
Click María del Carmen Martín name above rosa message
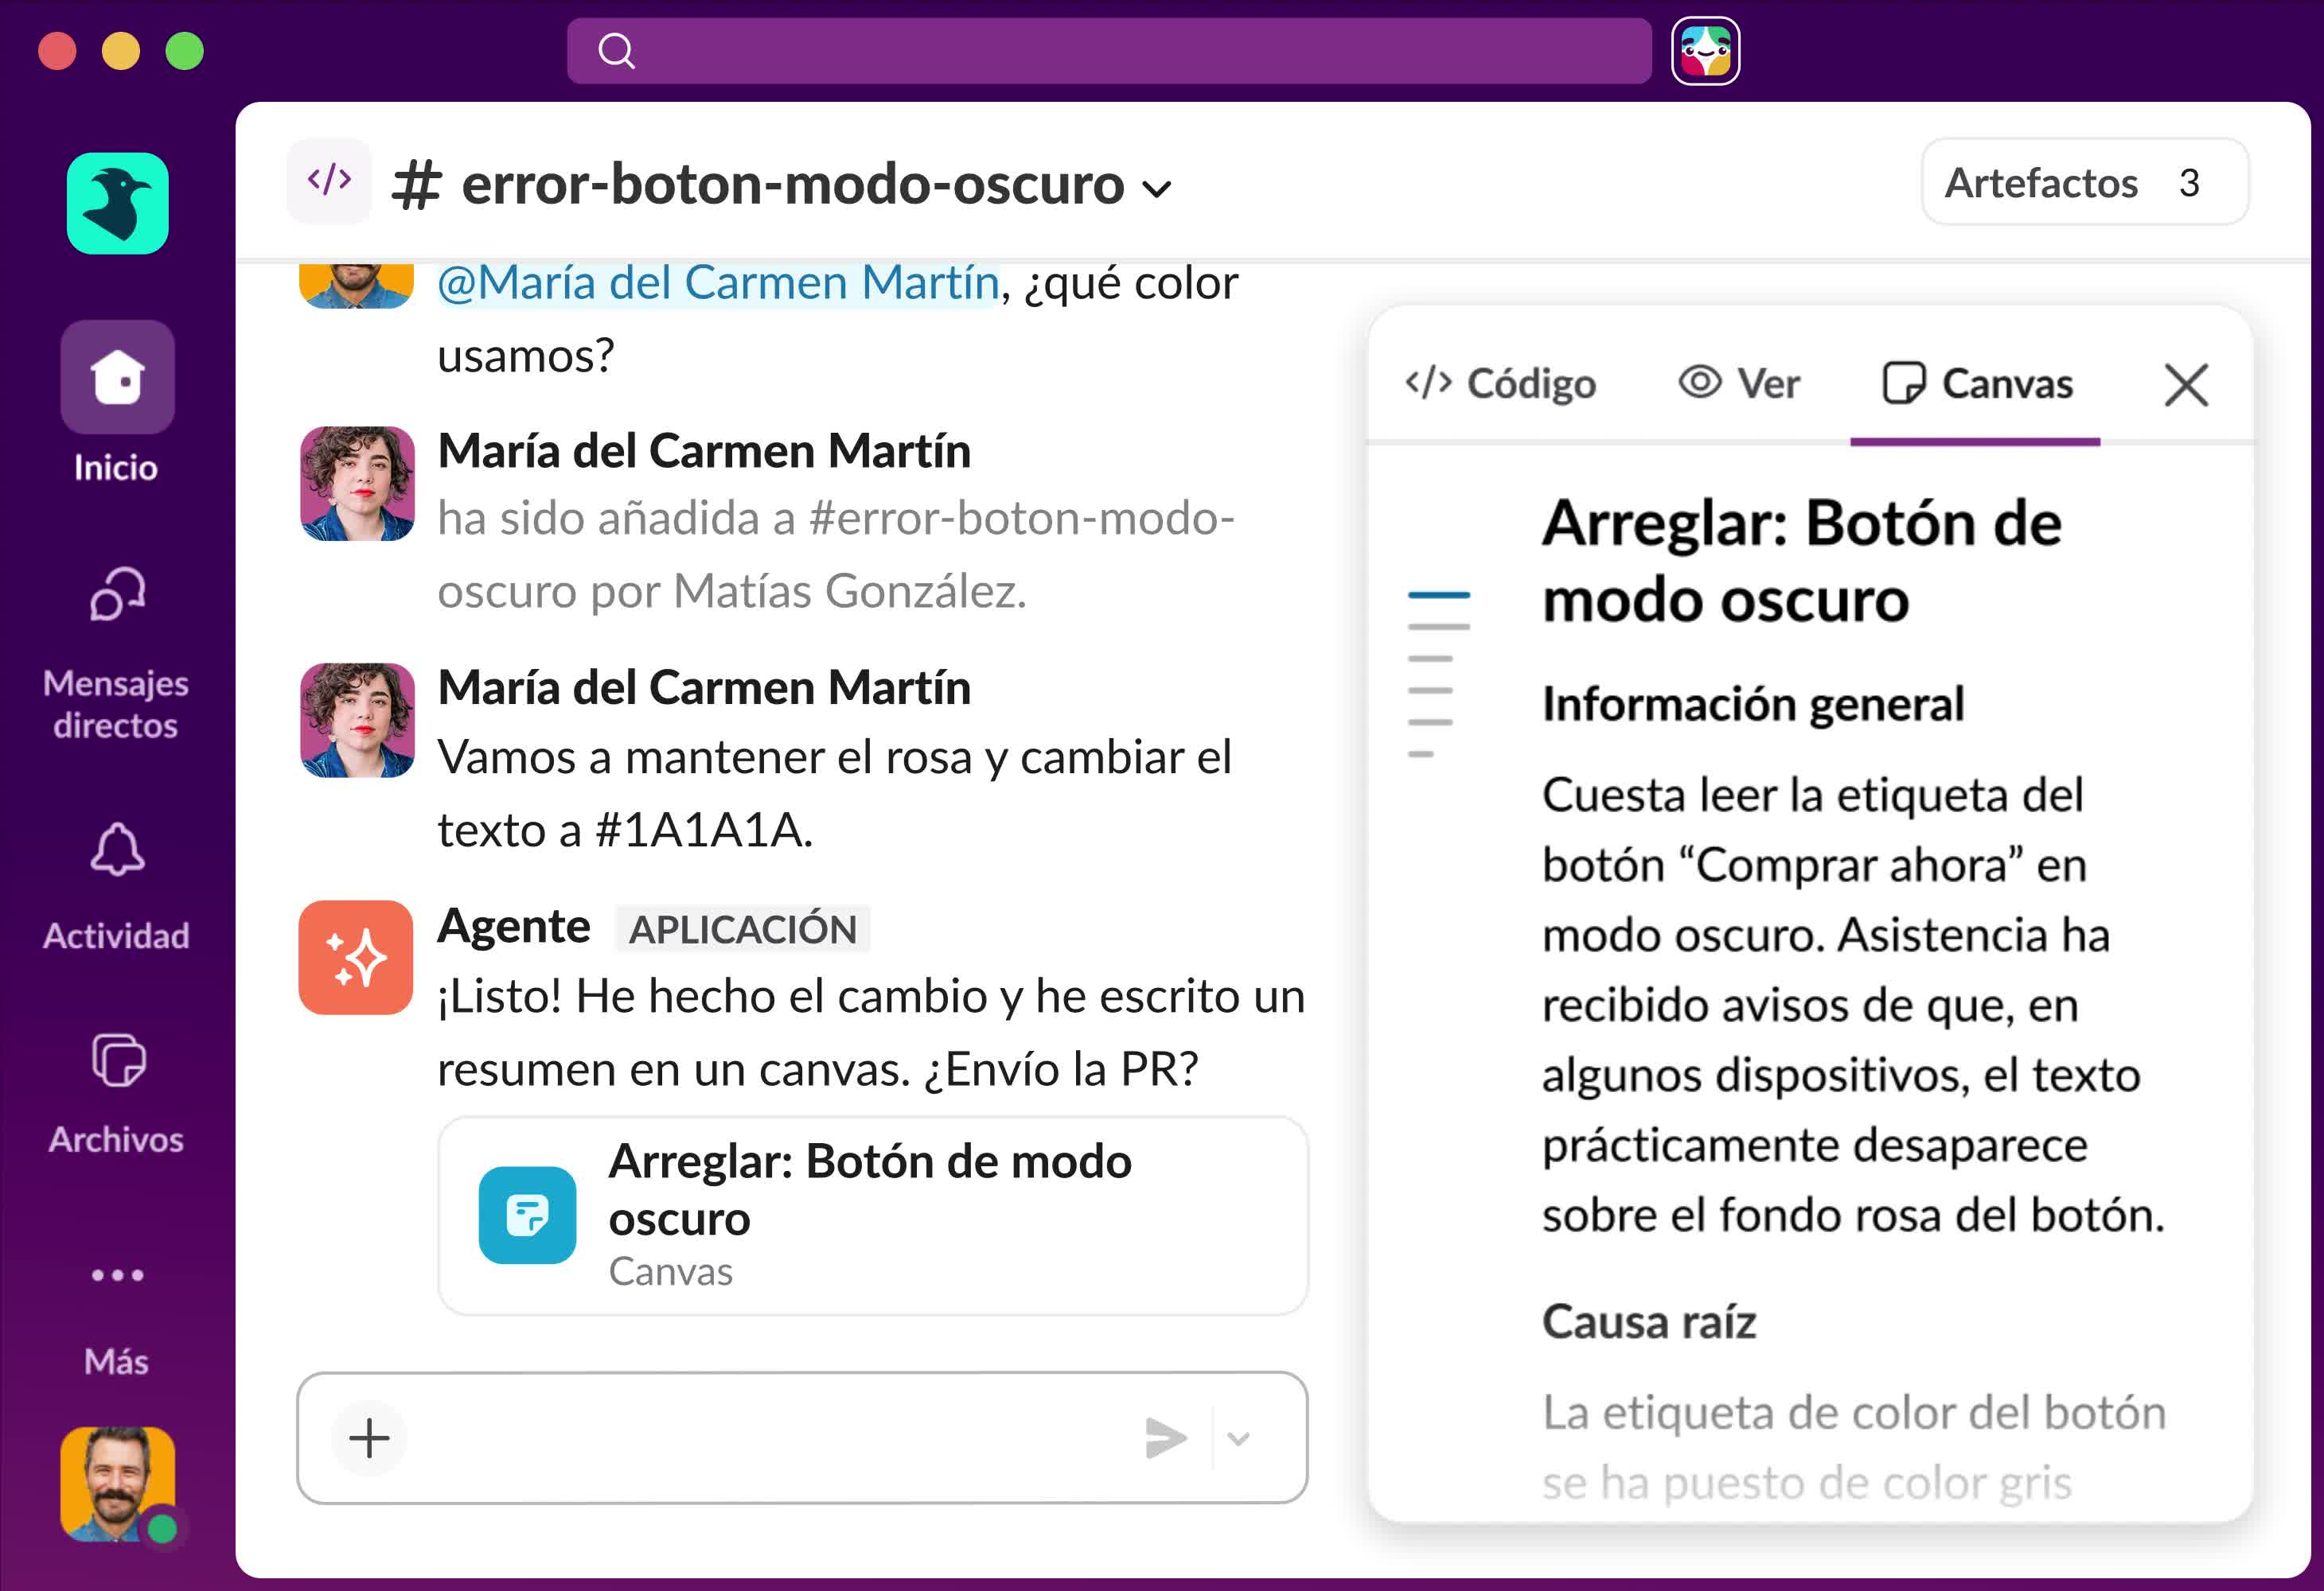704,689
